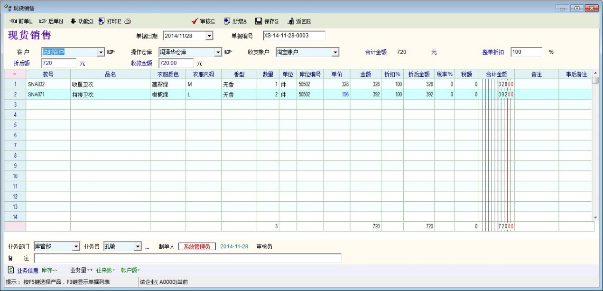Click the refresh icon before 业务信息

click(x=11, y=270)
